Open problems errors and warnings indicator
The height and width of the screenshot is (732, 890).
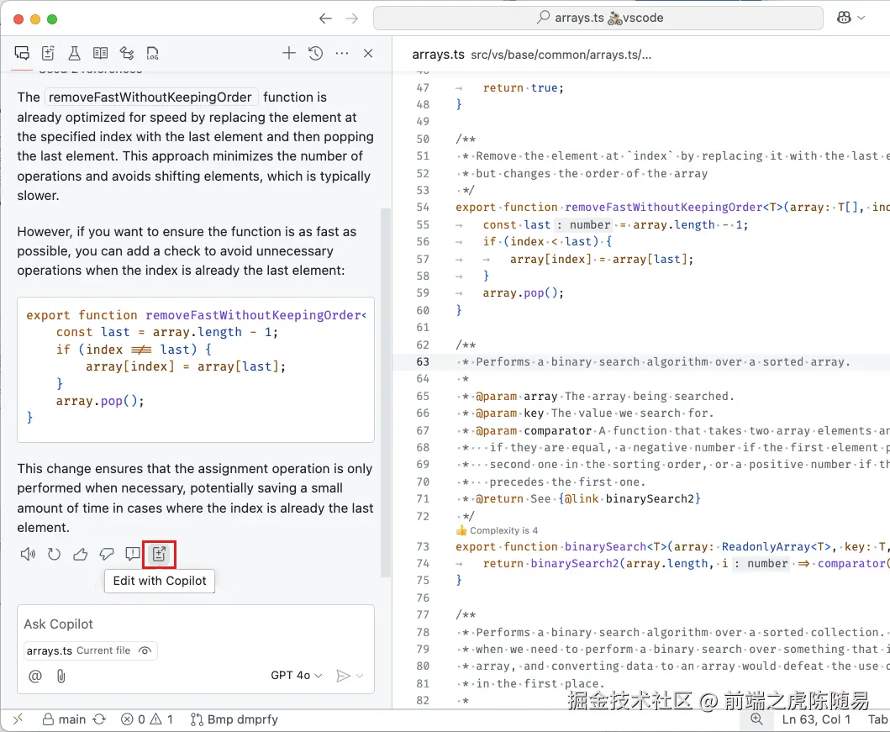pos(147,719)
